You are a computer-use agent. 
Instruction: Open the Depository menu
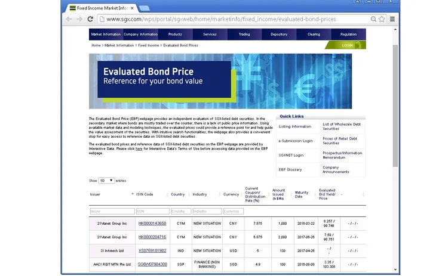pyautogui.click(x=279, y=34)
